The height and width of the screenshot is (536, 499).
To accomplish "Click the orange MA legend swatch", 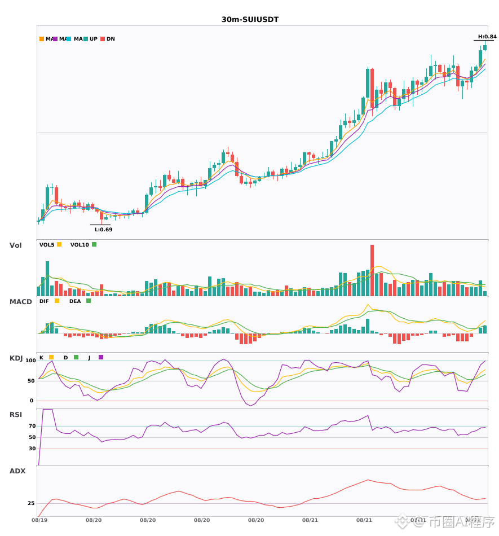I will (x=42, y=39).
